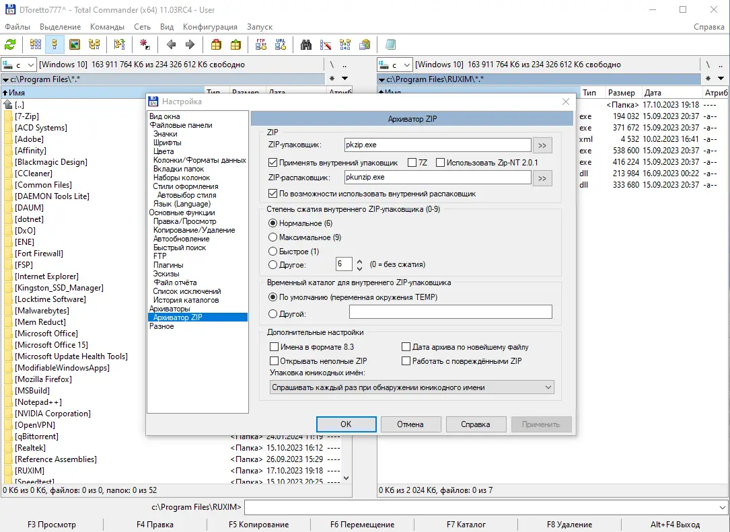Viewport: 730px width, 532px height.
Task: Go back using the left arrow icon
Action: click(172, 44)
